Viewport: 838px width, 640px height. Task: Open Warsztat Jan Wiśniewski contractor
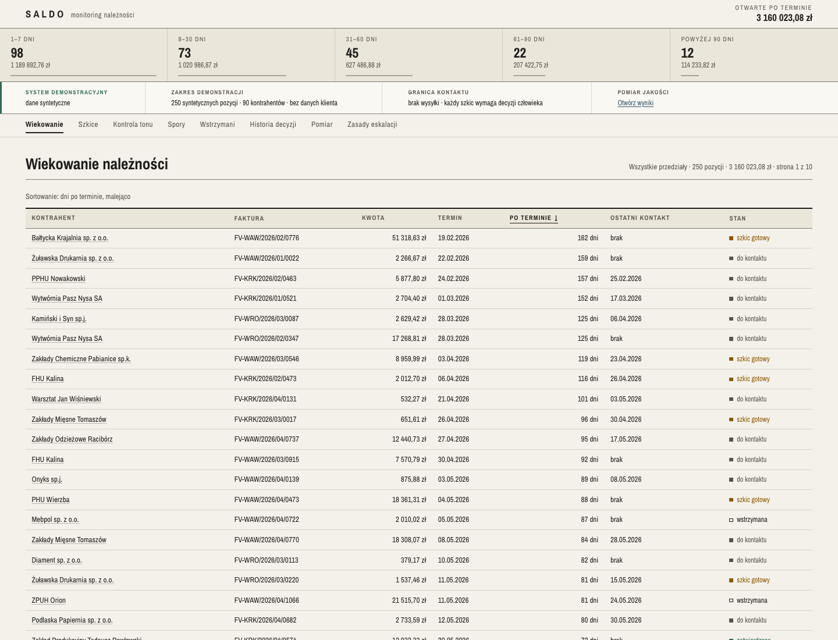click(66, 399)
